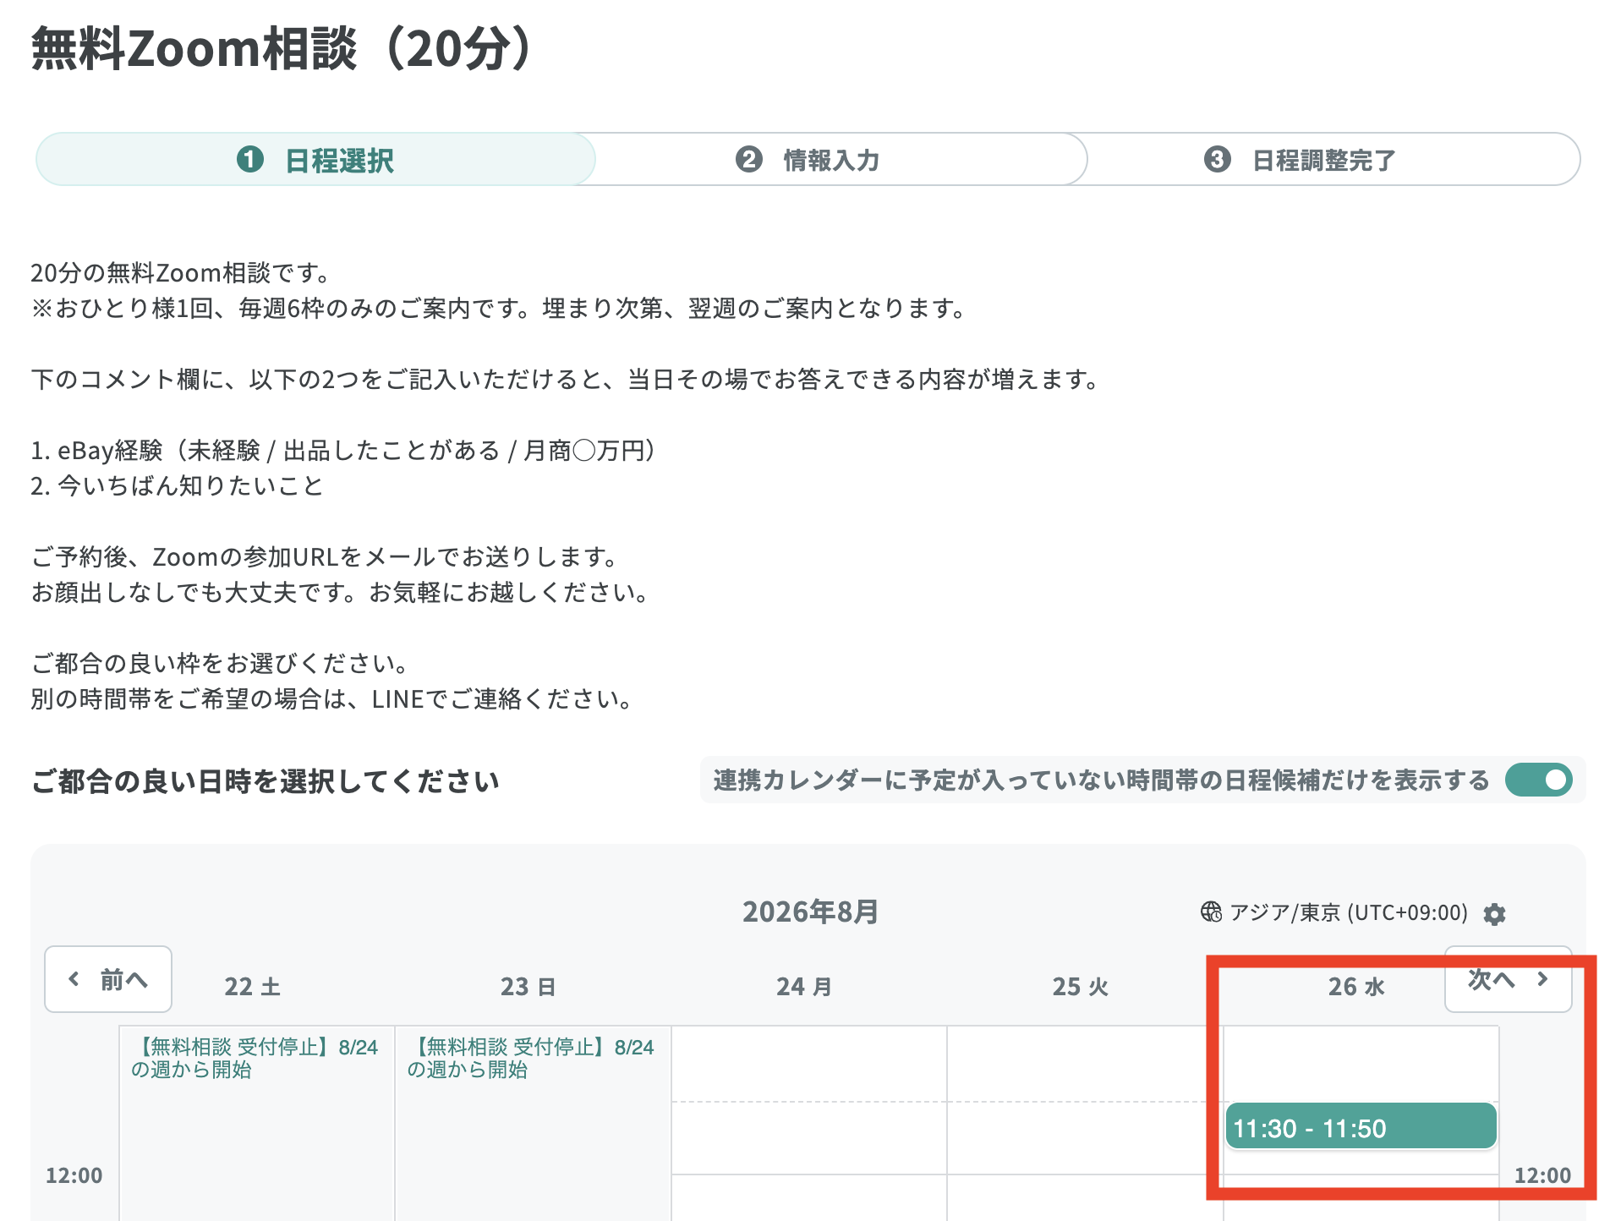Screen dimensions: 1610x1221
Task: Click the line 2. 今いちばん知りたいこと
Action: pyautogui.click(x=177, y=486)
